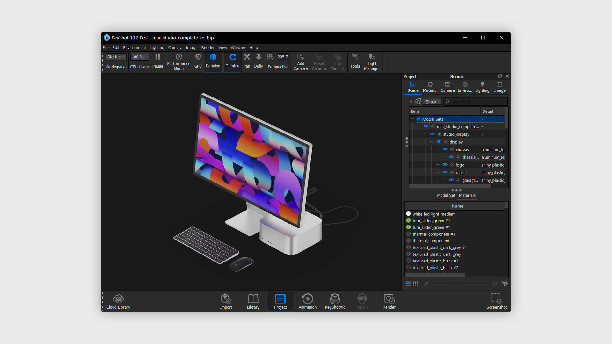Switch materials to list view
This screenshot has height=344, width=612.
(x=408, y=283)
